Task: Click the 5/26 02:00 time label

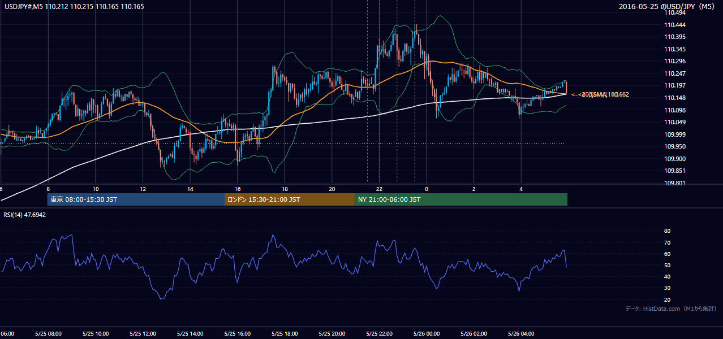Action: 474,334
